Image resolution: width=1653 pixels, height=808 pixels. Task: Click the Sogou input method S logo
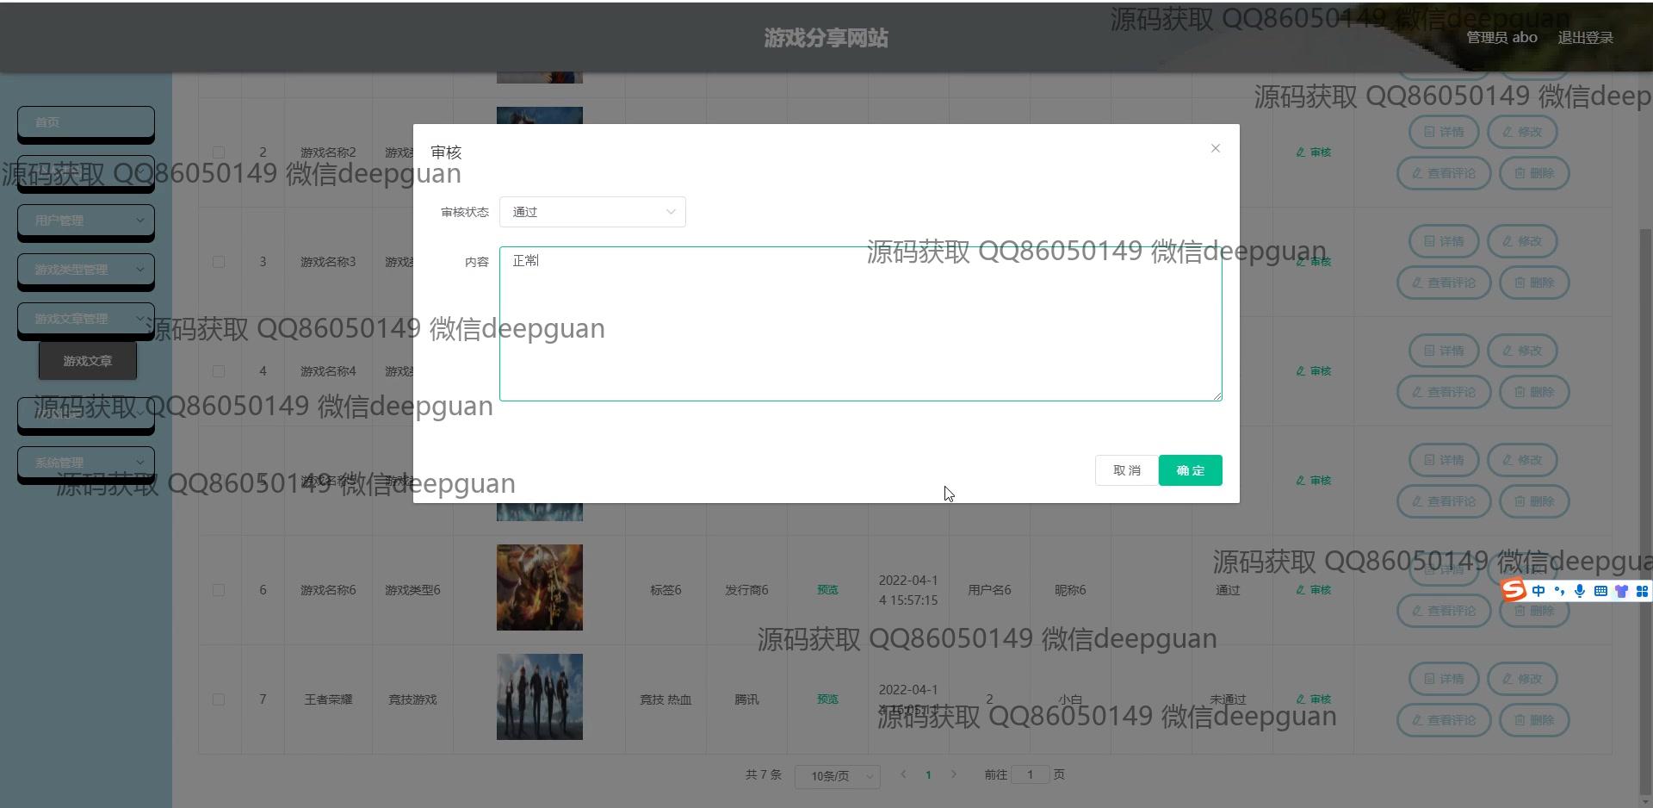click(x=1514, y=590)
